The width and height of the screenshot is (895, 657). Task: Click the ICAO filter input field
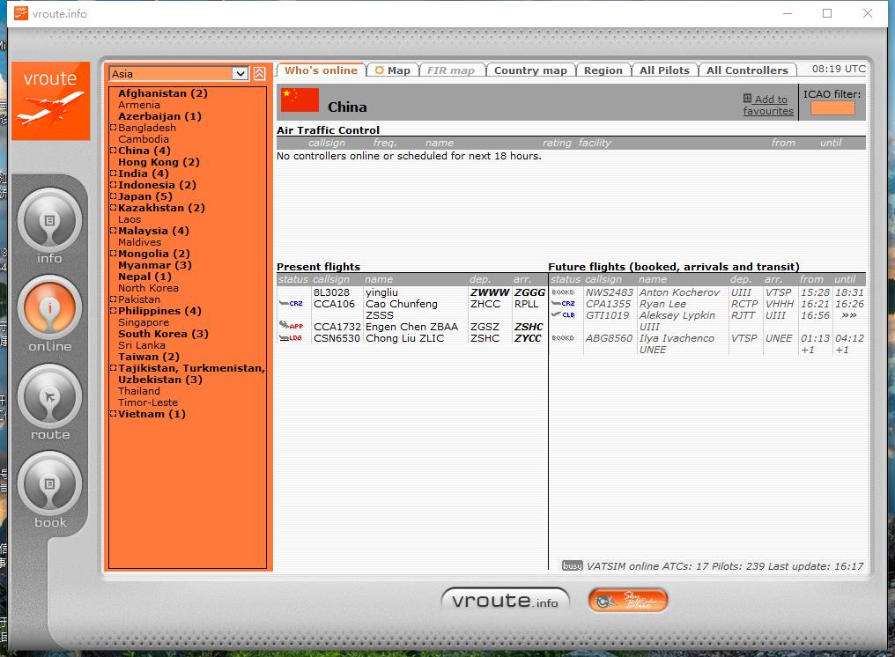[832, 108]
